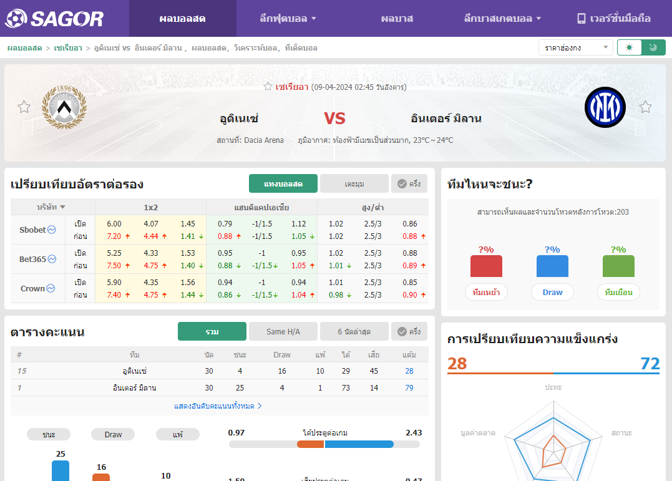Click the Sbobet company name

tap(32, 230)
